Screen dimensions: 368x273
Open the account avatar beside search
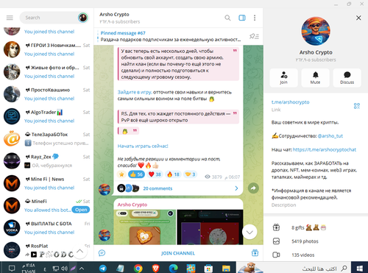[x=83, y=18]
